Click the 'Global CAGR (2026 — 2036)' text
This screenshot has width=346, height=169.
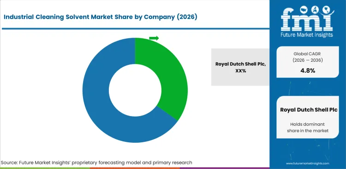[x=308, y=57]
